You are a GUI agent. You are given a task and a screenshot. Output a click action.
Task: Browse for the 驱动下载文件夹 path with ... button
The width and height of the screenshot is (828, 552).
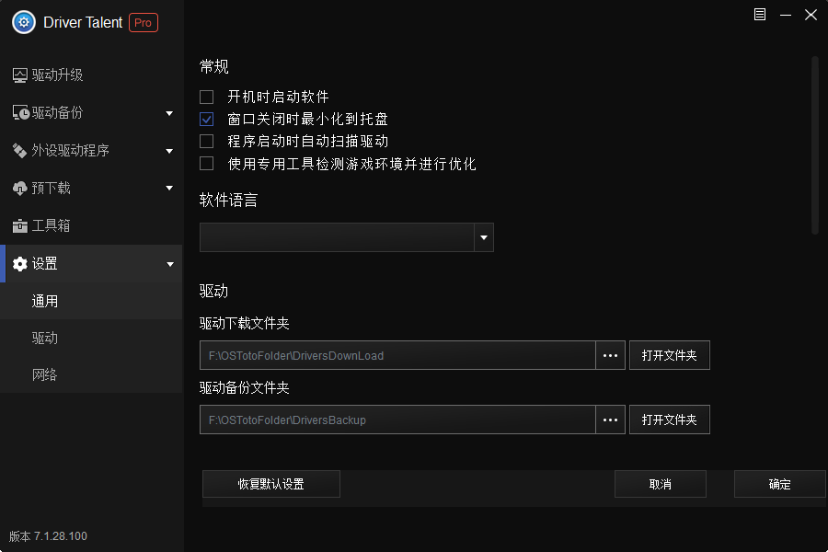[x=611, y=355]
